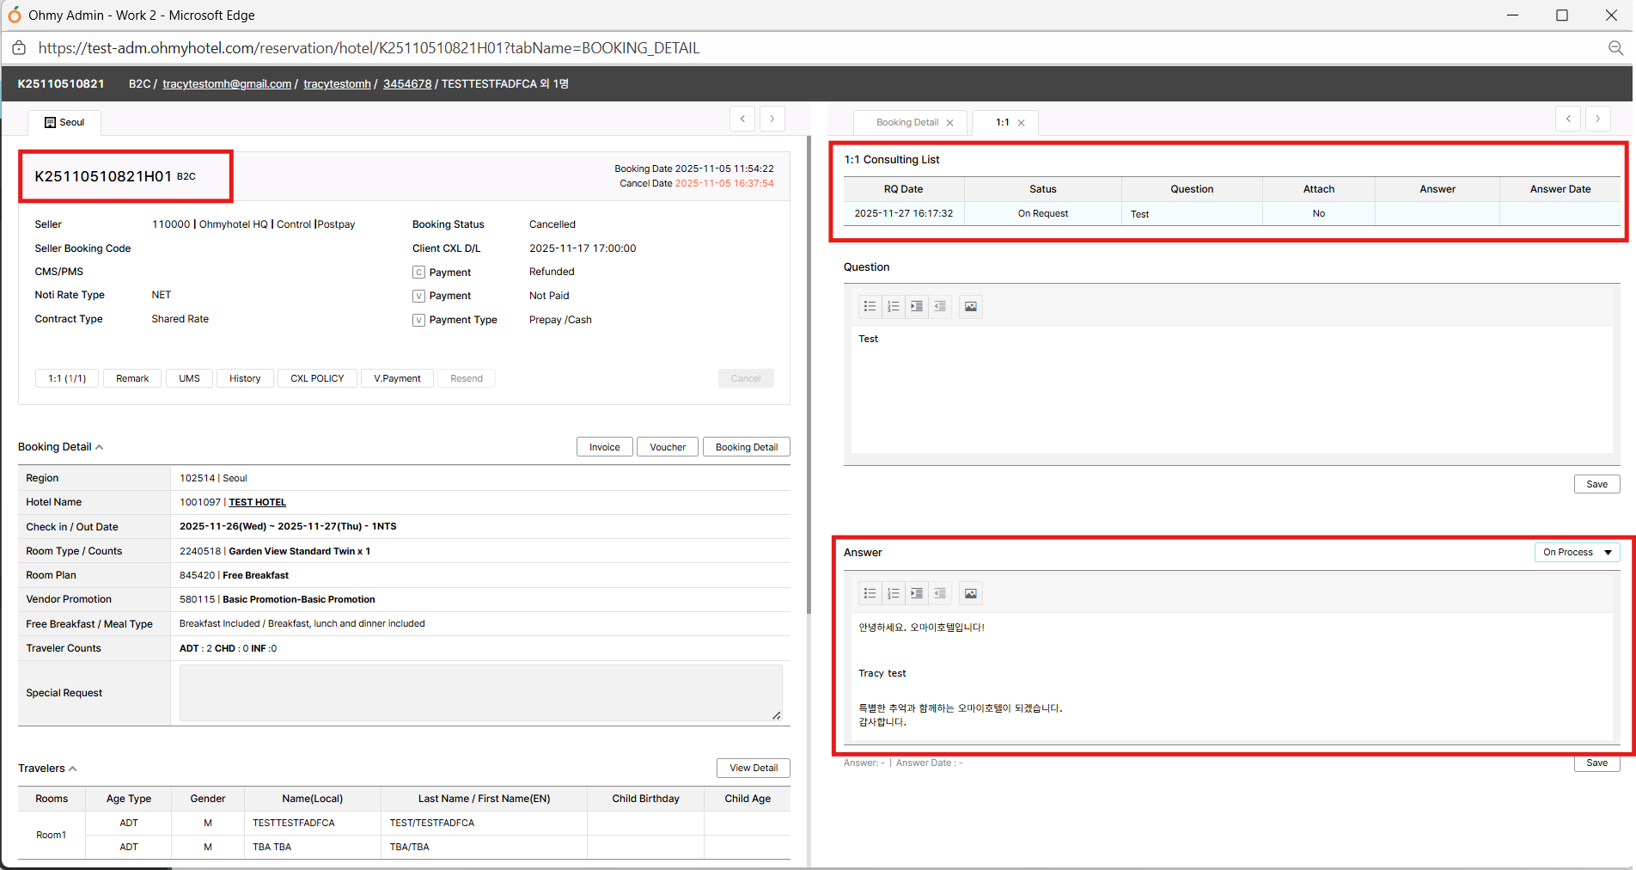Collapse the Travelers section
This screenshot has height=870, width=1636.
coord(73,769)
